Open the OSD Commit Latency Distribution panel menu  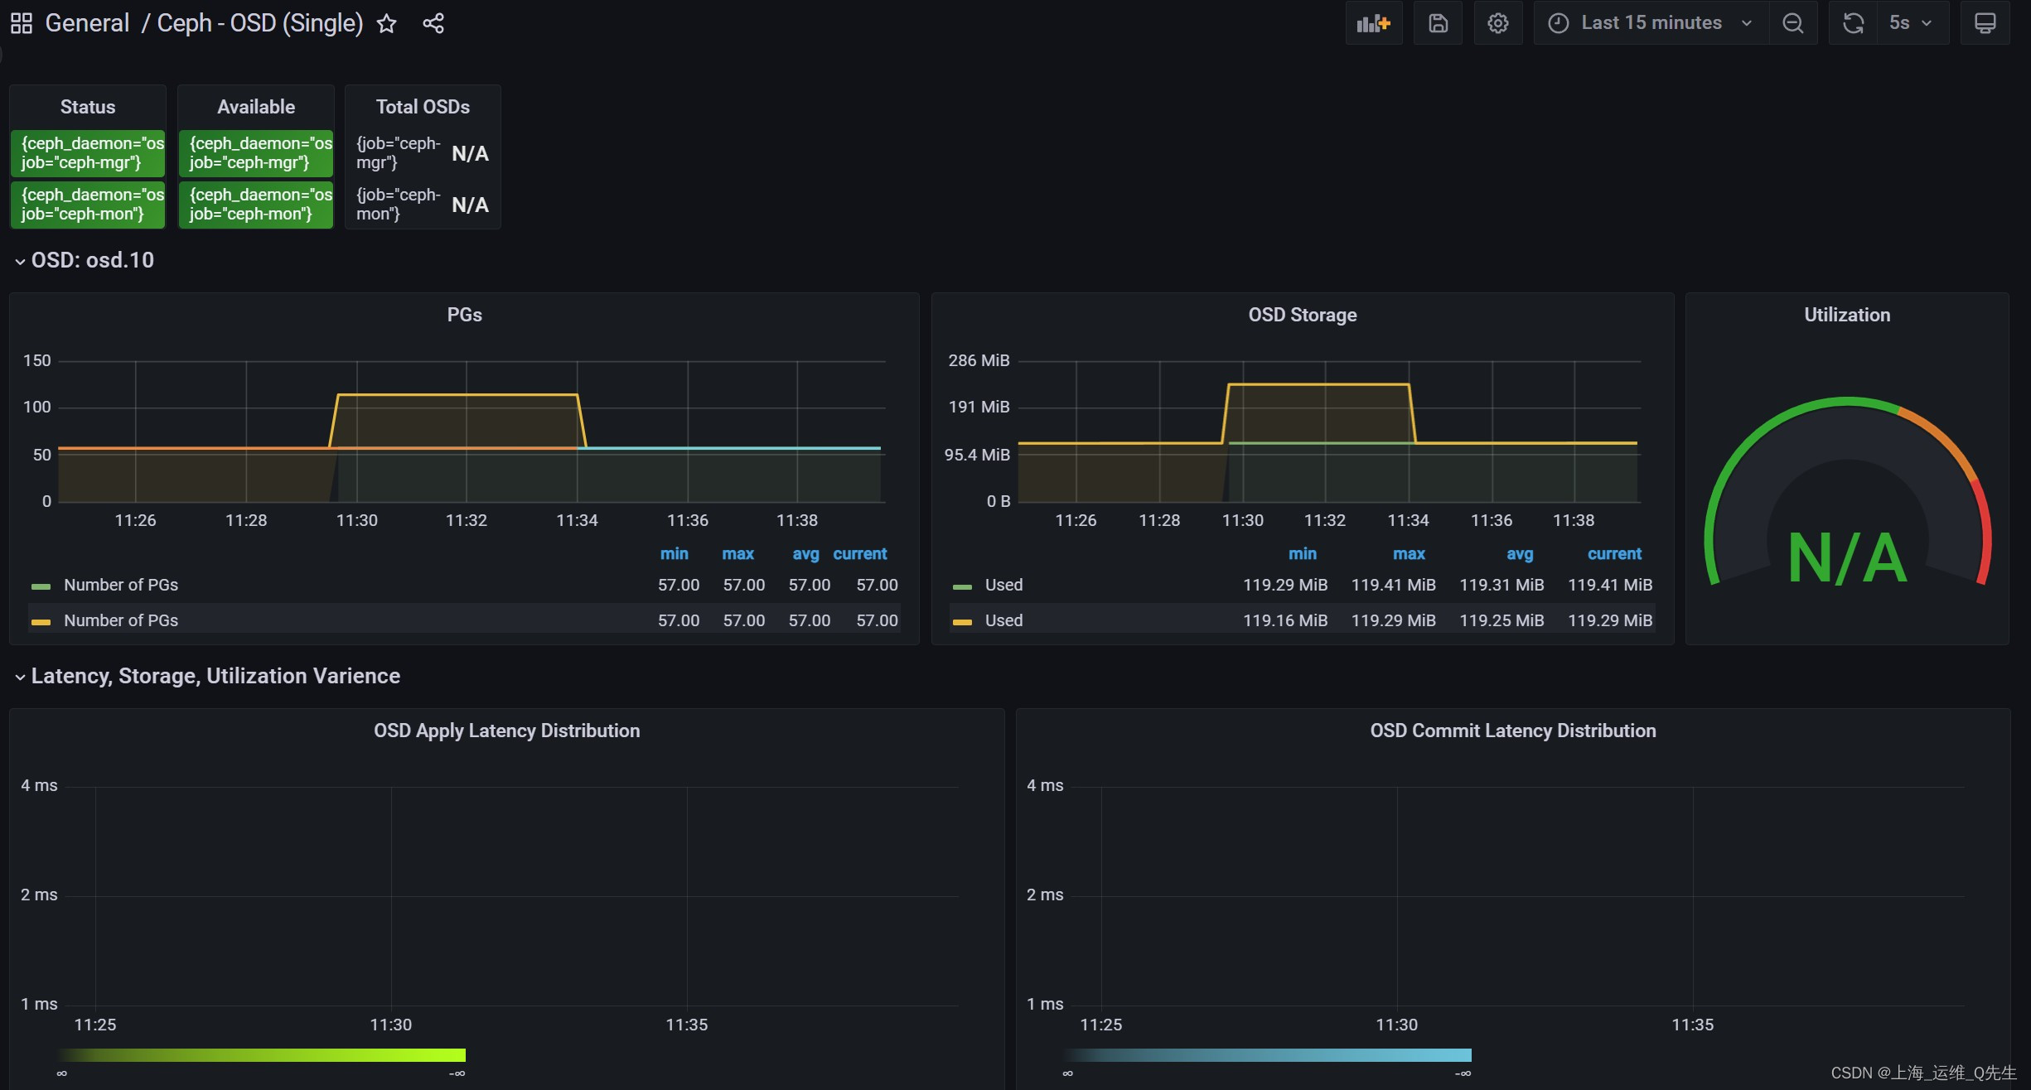point(1512,730)
